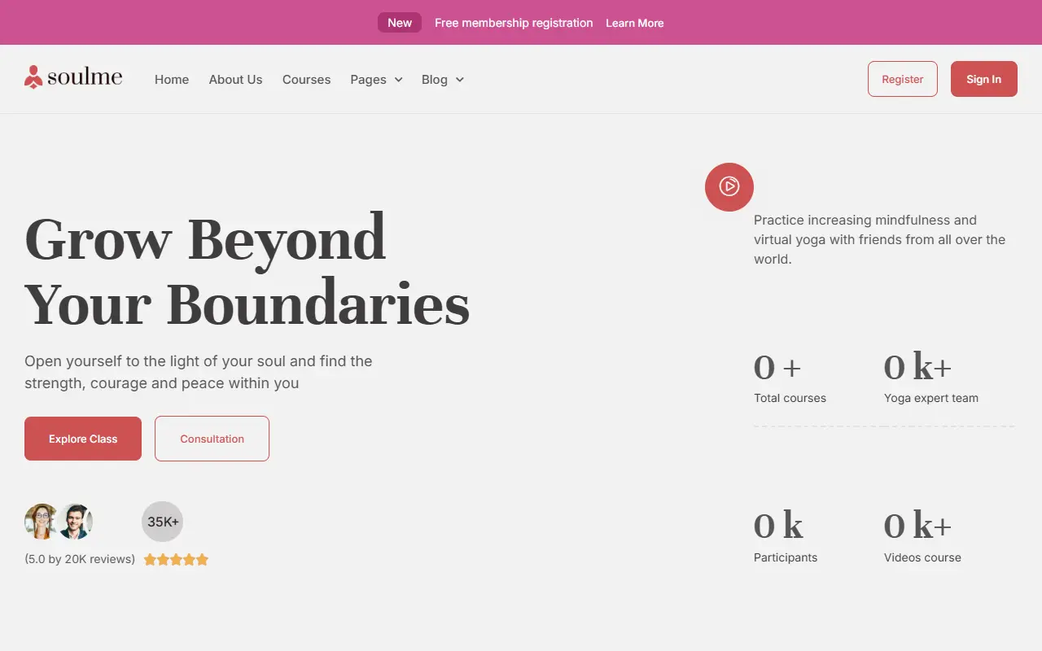Click the five-star rating icons
This screenshot has width=1042, height=651.
click(177, 560)
